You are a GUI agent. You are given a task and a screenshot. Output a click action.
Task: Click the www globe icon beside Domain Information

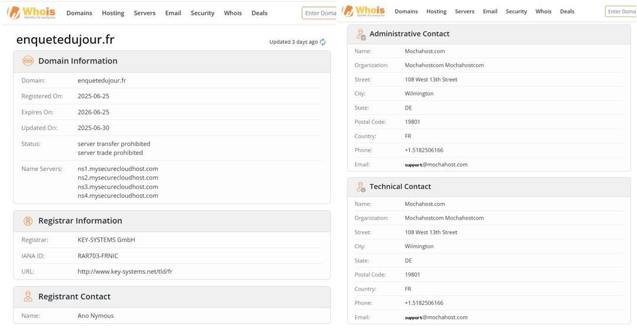coord(28,61)
